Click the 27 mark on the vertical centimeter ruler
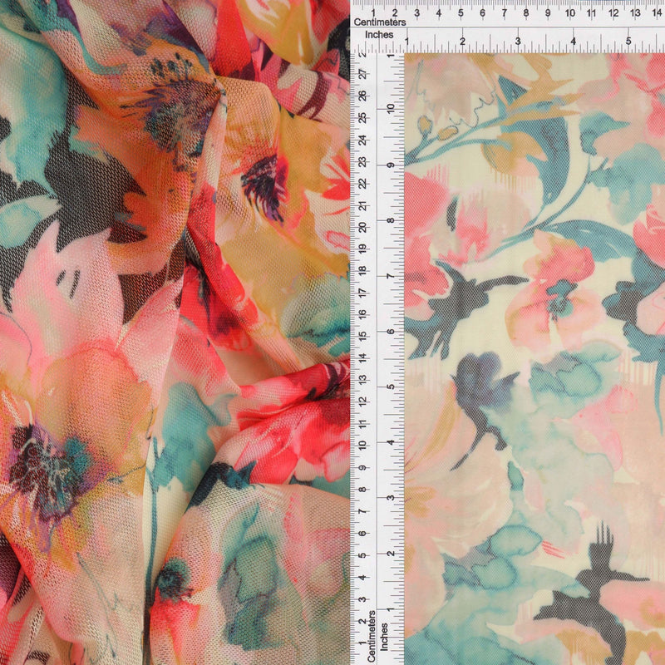Image resolution: width=665 pixels, height=665 pixels. pos(362,74)
